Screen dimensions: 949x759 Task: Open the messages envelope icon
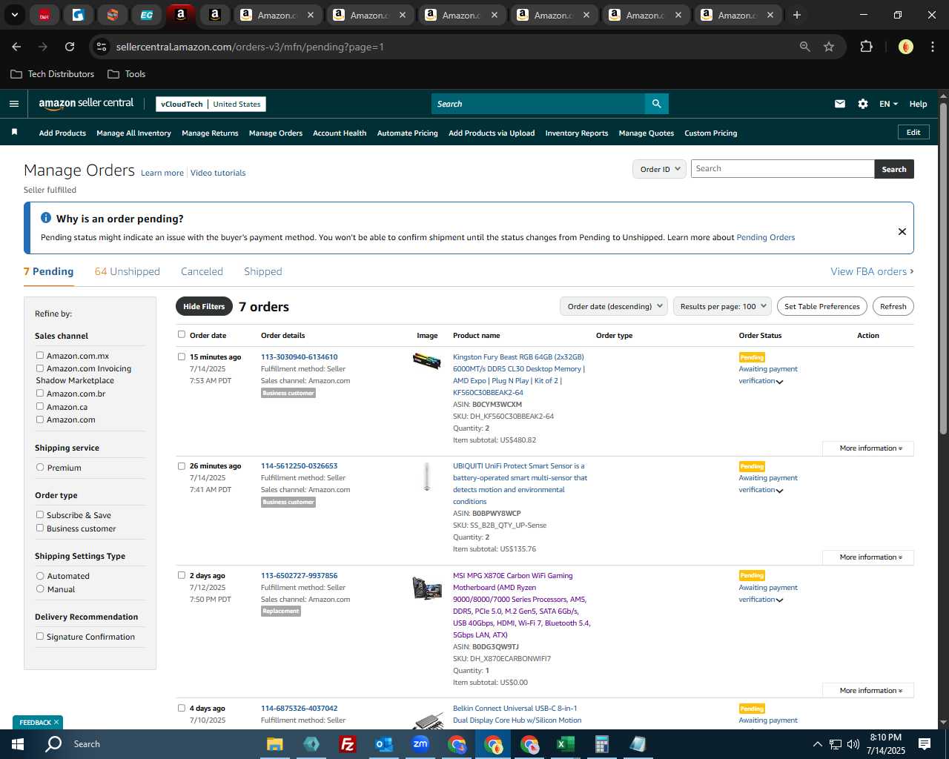pyautogui.click(x=840, y=104)
